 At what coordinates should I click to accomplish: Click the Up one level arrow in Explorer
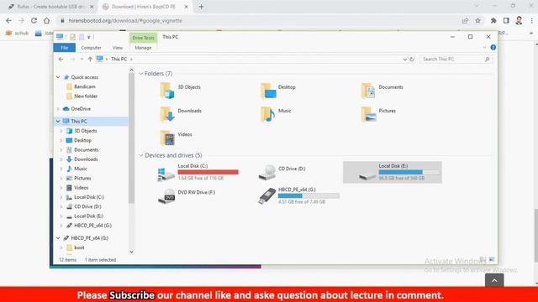pyautogui.click(x=90, y=60)
